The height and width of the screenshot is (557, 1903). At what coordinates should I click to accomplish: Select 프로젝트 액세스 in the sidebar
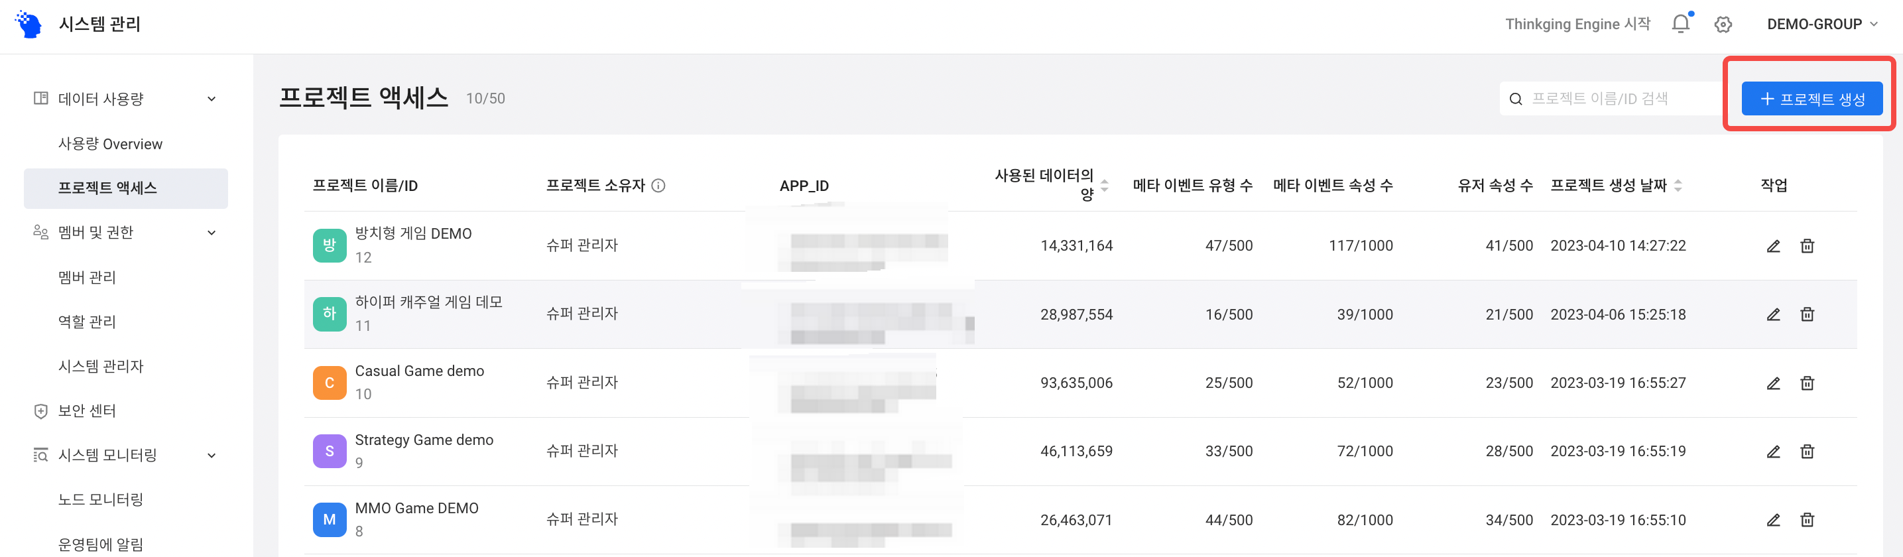pos(125,188)
